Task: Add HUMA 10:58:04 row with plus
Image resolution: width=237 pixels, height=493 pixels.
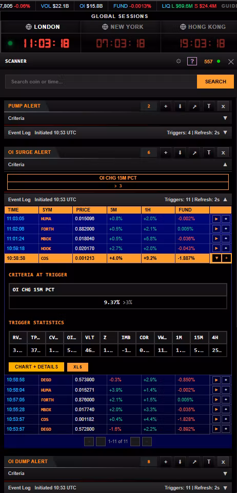Action: pyautogui.click(x=226, y=390)
